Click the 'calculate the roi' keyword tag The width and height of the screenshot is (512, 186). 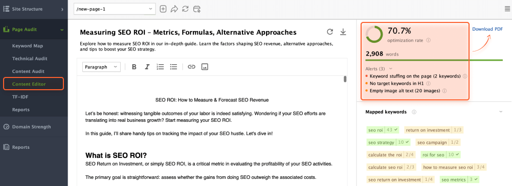(x=391, y=155)
